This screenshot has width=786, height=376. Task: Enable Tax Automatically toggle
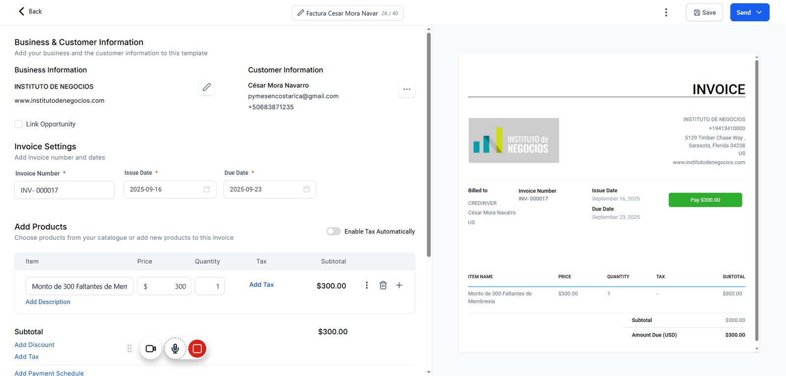tap(334, 231)
